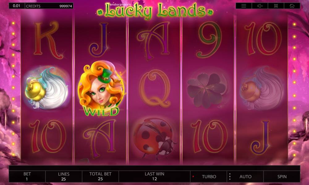309x185 pixels.
Task: Change the Bet value
Action: click(x=27, y=177)
